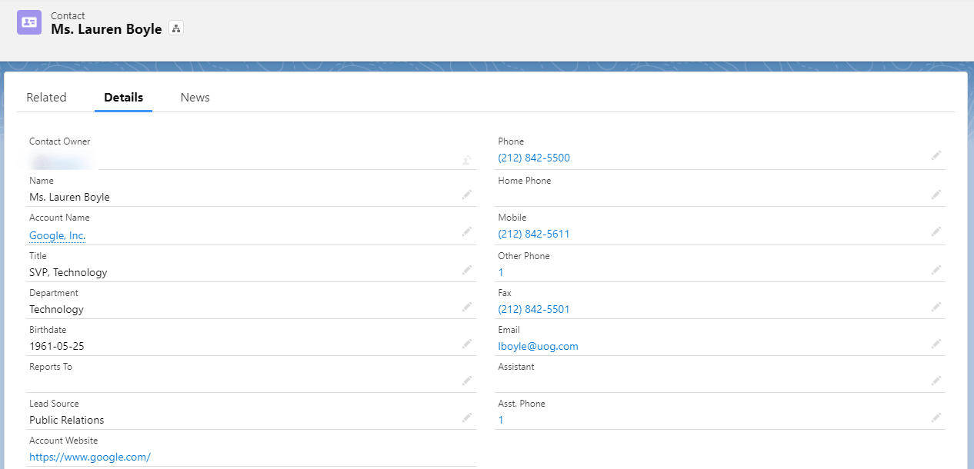The width and height of the screenshot is (974, 469).
Task: Click the pencil icon beside the Email field
Action: point(936,344)
